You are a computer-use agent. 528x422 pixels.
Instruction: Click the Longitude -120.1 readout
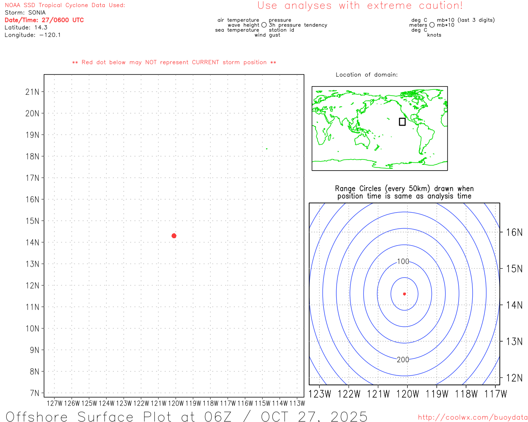tap(33, 35)
